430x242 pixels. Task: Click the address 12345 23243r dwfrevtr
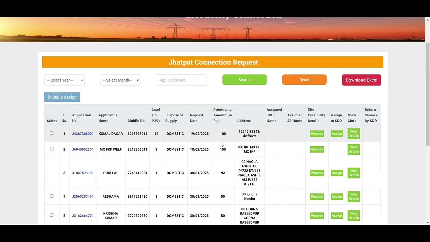coord(250,134)
